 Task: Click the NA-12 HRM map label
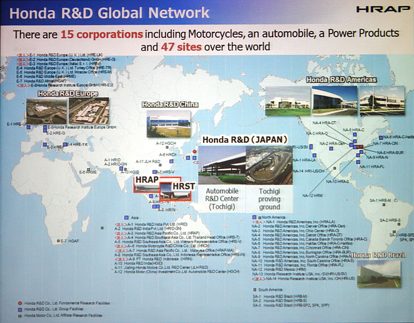(x=313, y=196)
